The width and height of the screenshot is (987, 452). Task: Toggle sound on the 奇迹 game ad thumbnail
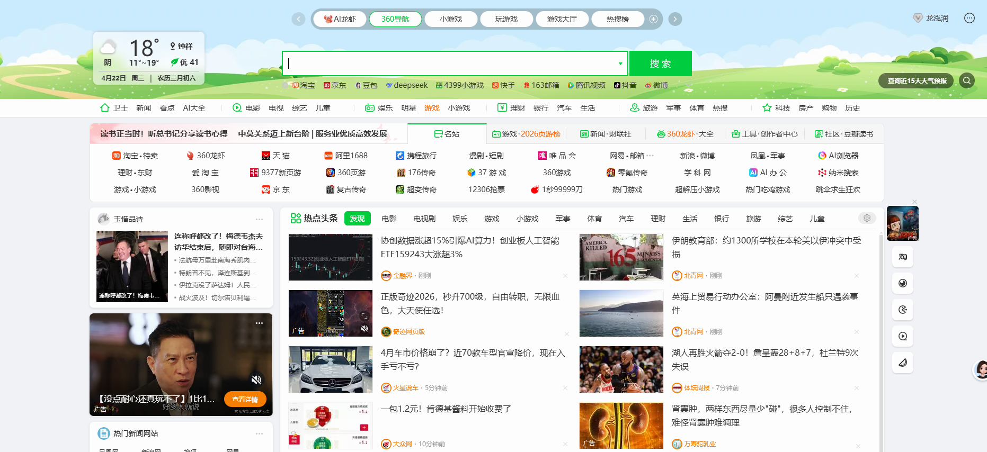click(x=364, y=329)
